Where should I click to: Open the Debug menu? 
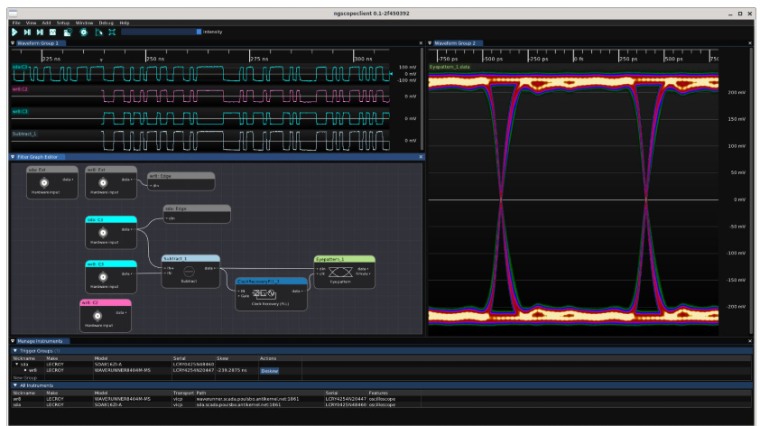pyautogui.click(x=107, y=22)
